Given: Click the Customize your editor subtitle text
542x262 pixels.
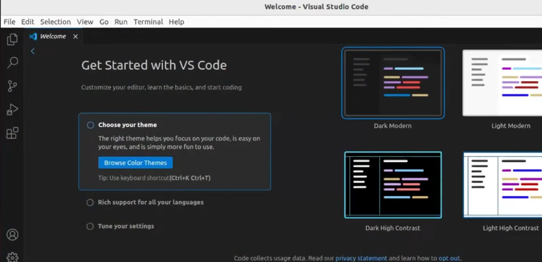Looking at the screenshot, I should coord(161,87).
